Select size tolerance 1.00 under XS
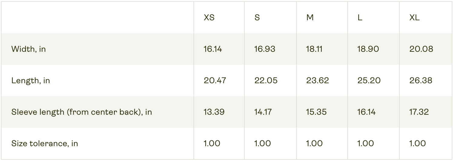Screen dimensions: 453x161 [212, 143]
